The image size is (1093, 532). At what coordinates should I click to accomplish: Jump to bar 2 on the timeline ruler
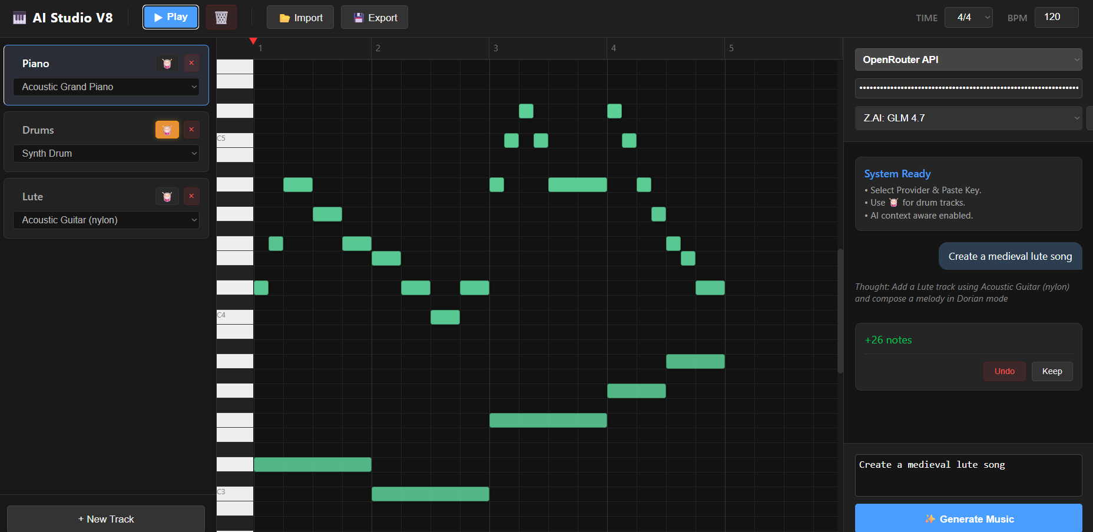point(378,48)
